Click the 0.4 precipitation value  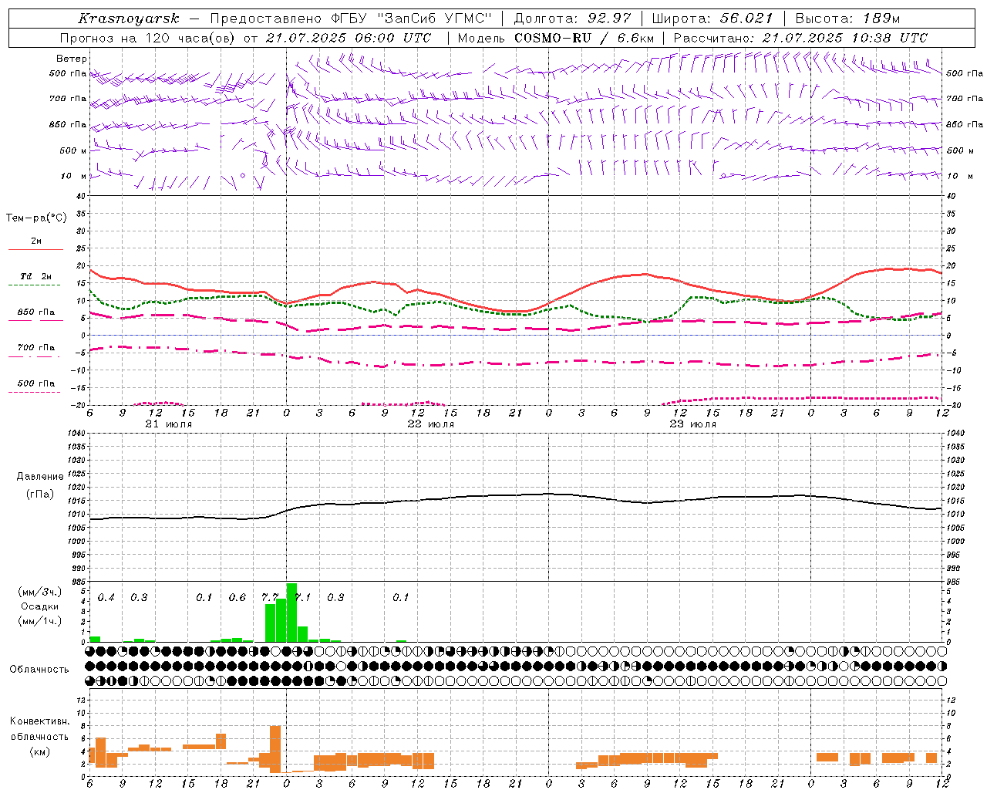pyautogui.click(x=106, y=598)
